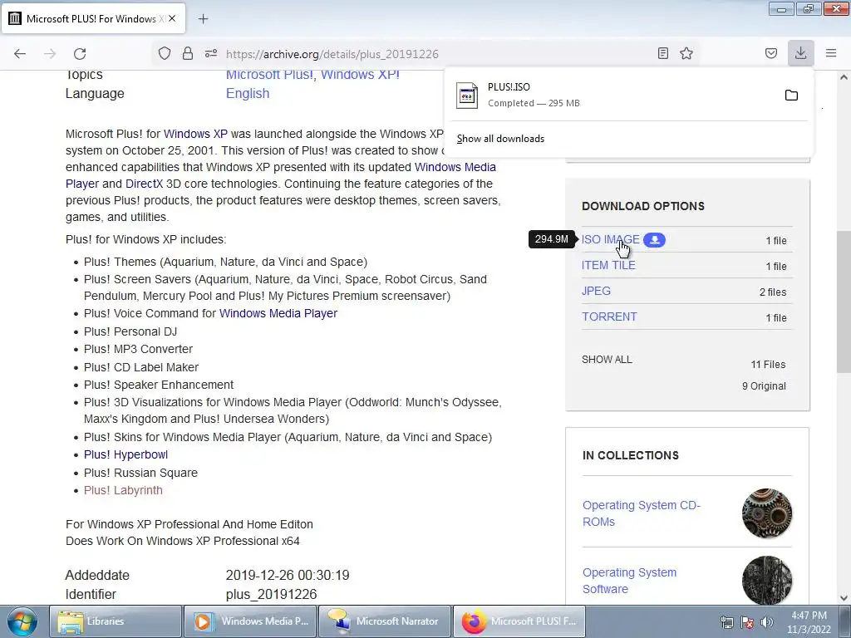
Task: Open Libraries from the taskbar
Action: pos(116,621)
